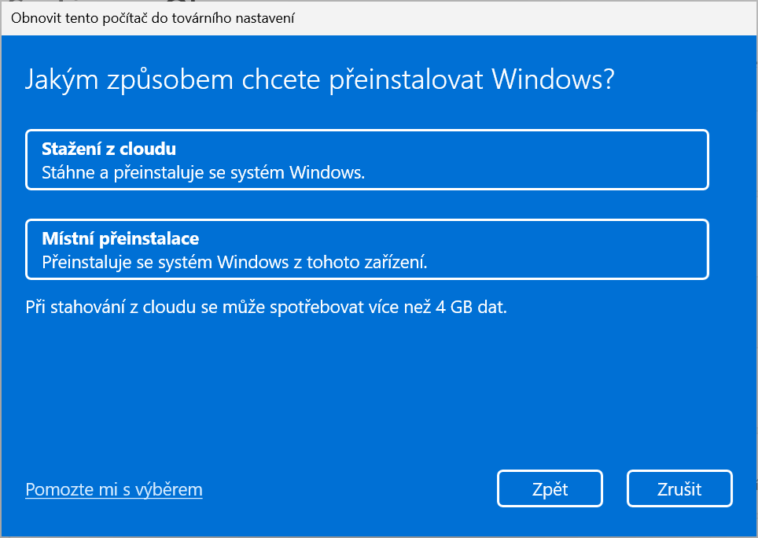Click the heading "Jakým způsobem chcete přeinstalovat Windows?"
Screen dimensions: 758x538
[x=318, y=79]
